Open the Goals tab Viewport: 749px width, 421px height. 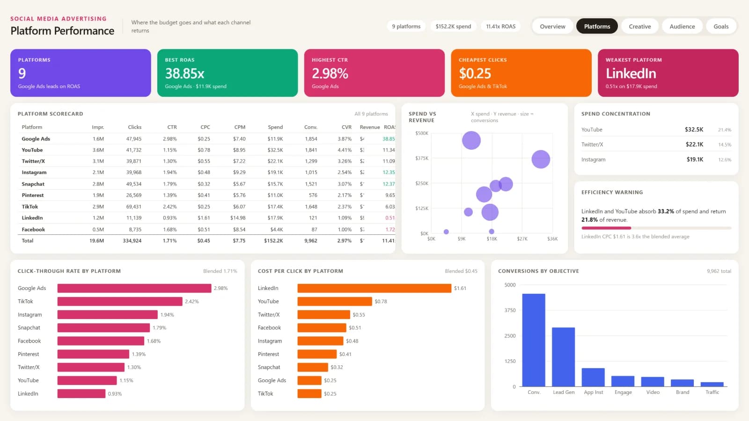[x=721, y=26]
